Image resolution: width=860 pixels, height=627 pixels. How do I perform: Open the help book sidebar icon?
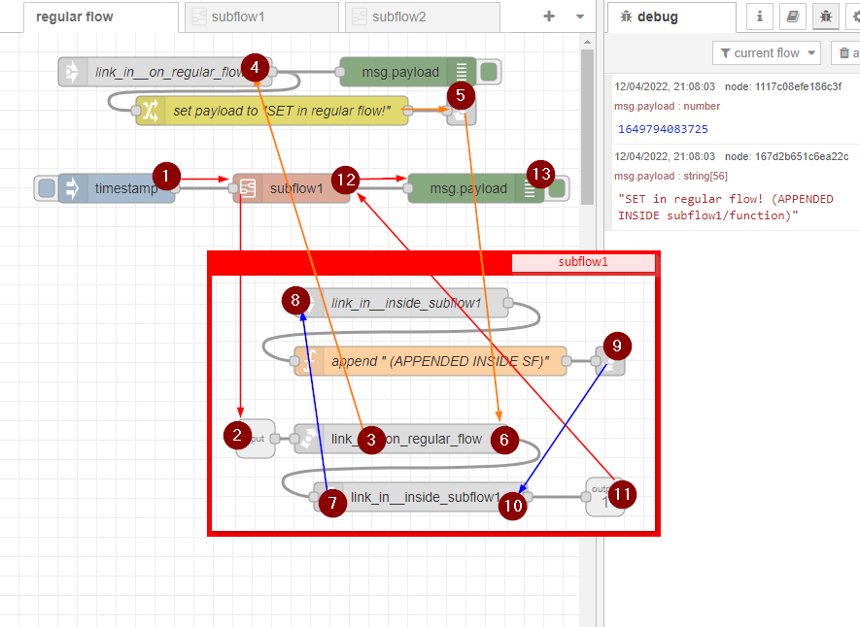click(x=791, y=16)
